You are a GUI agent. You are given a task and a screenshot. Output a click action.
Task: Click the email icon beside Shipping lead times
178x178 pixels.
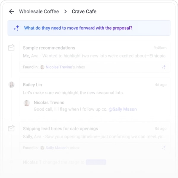11,128
